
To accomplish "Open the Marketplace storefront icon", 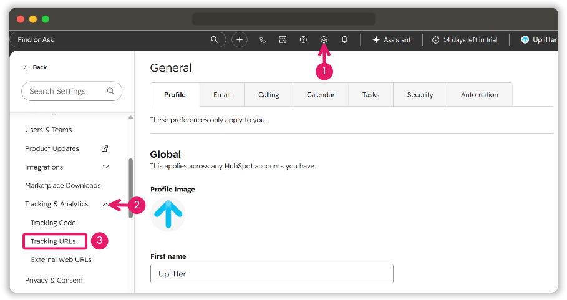I will [x=283, y=40].
